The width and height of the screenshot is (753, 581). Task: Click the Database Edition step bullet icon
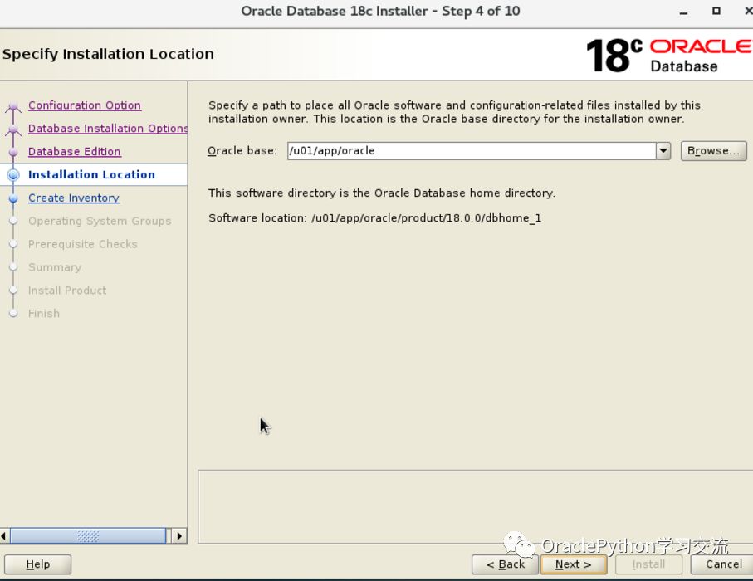13,152
